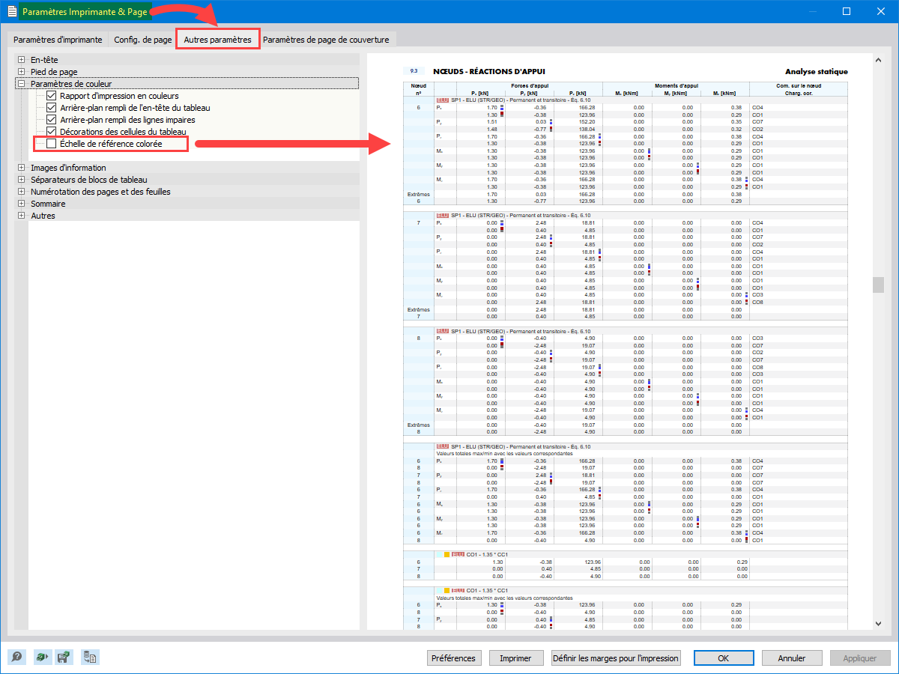This screenshot has width=899, height=674.
Task: Expand the 'Images d'information' section
Action: [x=22, y=168]
